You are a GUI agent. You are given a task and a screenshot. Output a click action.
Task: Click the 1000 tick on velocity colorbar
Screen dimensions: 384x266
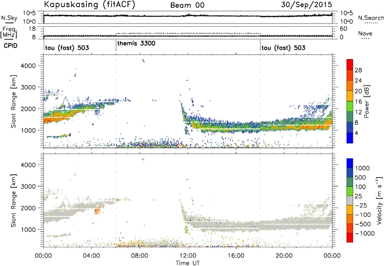point(362,168)
